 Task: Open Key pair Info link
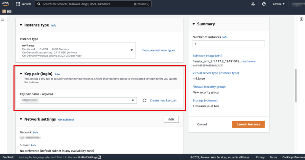pos(57,74)
